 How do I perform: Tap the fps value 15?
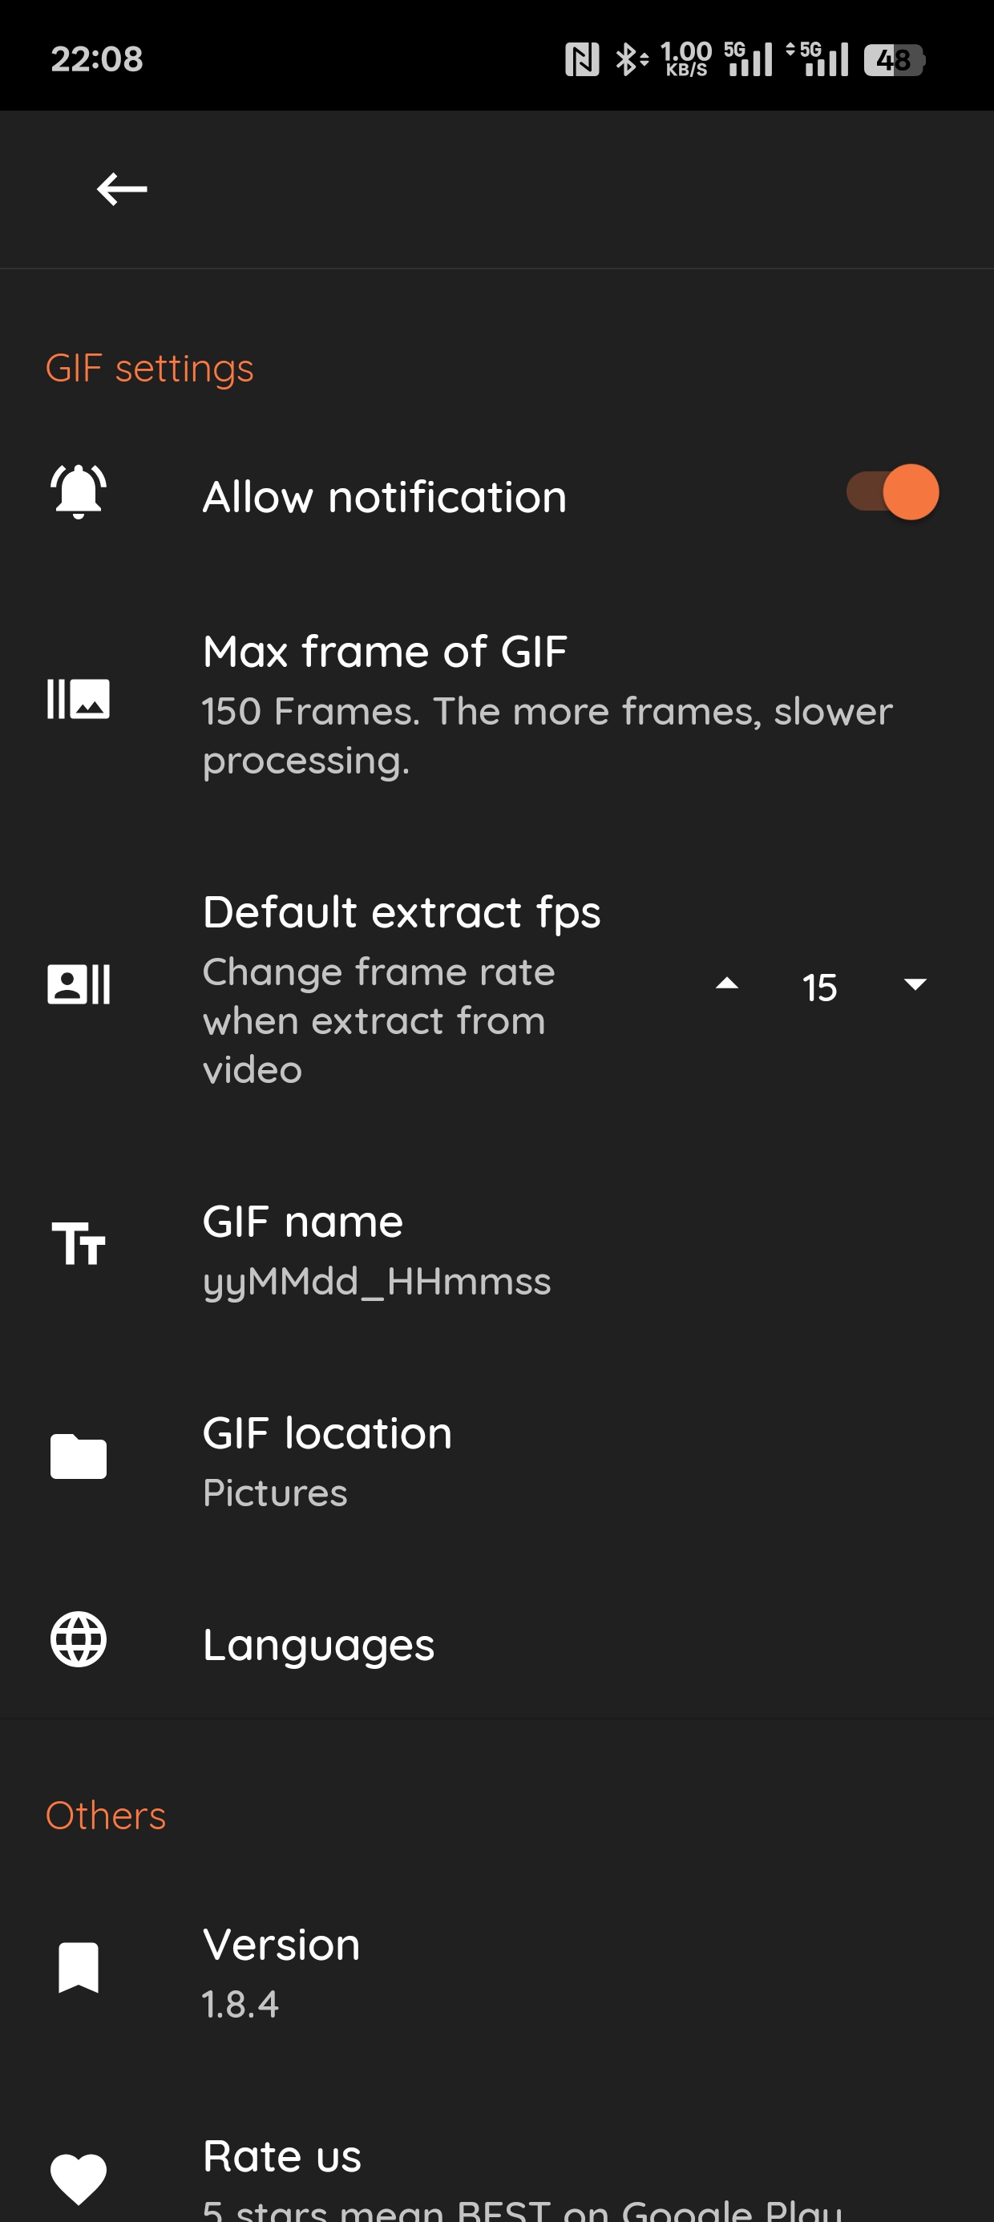(x=818, y=987)
